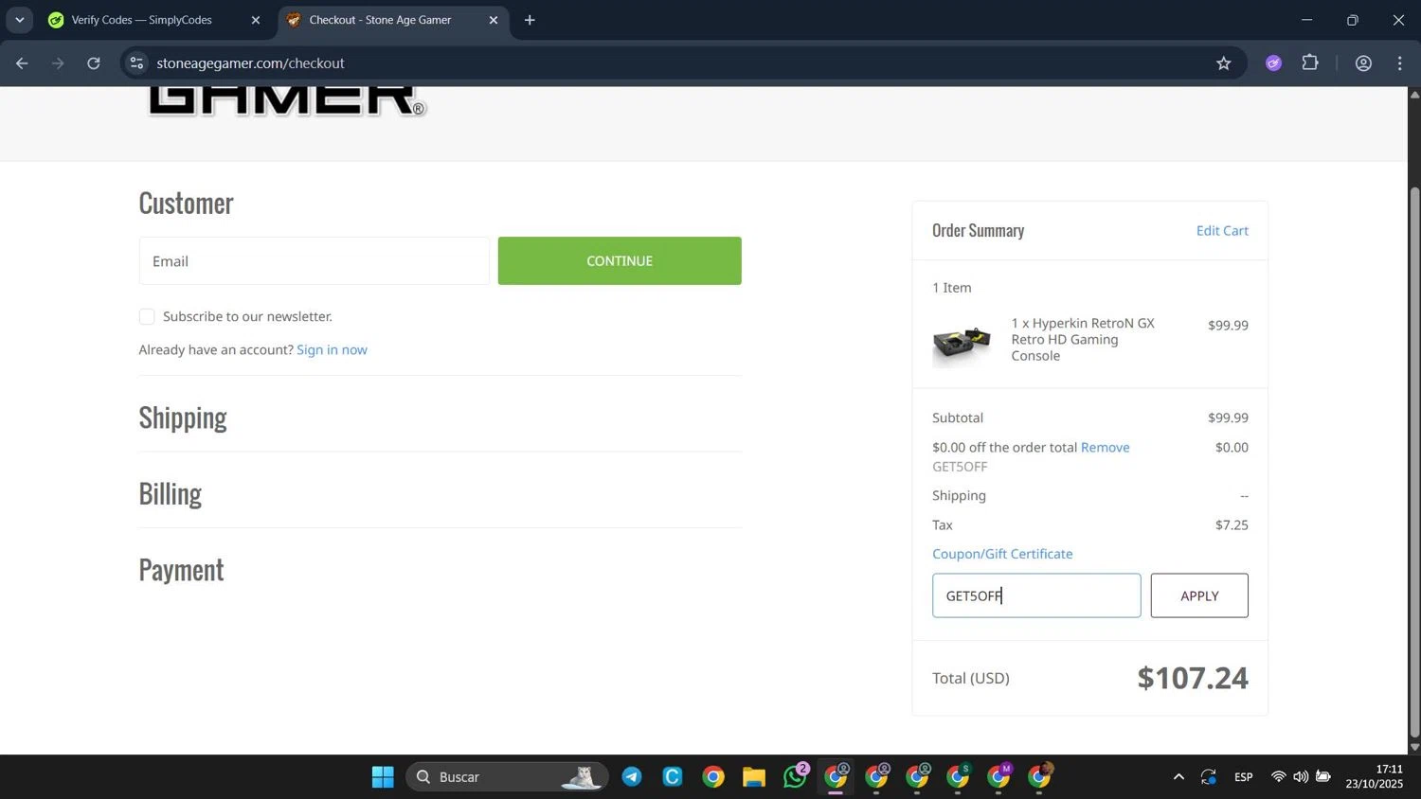Click the Sign in now link

click(332, 349)
